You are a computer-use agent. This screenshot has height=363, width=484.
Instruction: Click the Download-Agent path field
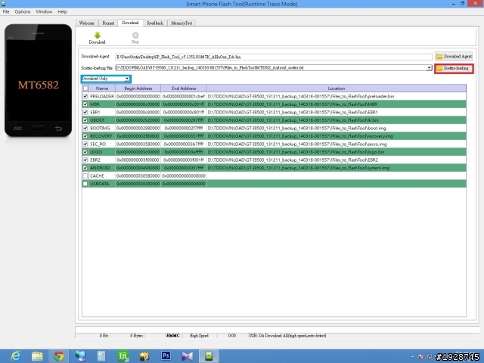point(274,57)
